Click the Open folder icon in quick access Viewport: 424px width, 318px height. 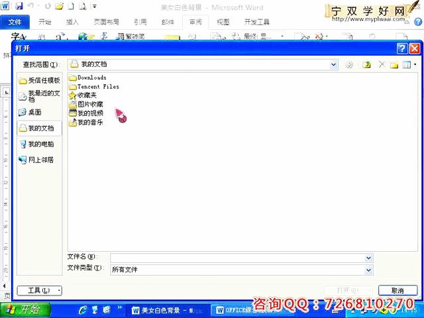point(59,6)
